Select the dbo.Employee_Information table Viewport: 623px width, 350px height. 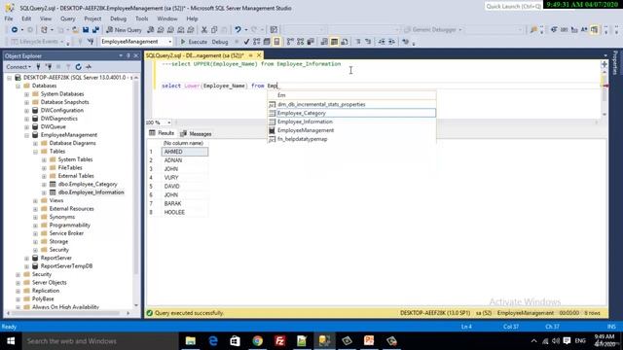[x=91, y=192]
